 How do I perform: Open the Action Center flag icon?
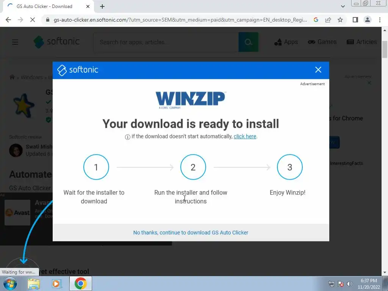(x=341, y=284)
